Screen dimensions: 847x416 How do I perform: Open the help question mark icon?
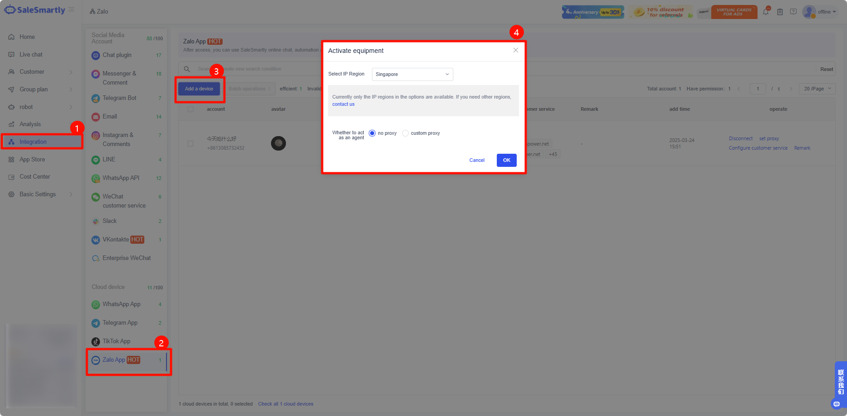click(x=793, y=12)
